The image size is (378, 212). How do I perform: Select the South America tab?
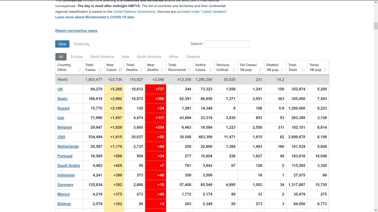point(149,57)
